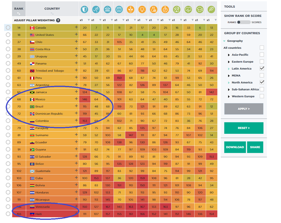Screen dimensions: 281x223
Task: Click the Geography grouping label
Action: coord(235,41)
